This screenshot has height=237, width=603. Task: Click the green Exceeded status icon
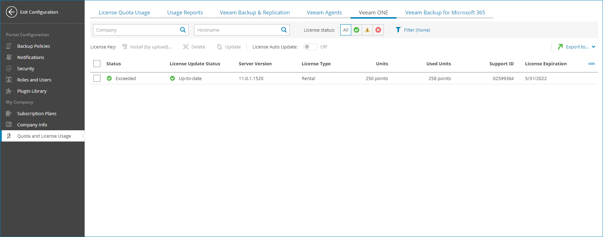(x=109, y=78)
